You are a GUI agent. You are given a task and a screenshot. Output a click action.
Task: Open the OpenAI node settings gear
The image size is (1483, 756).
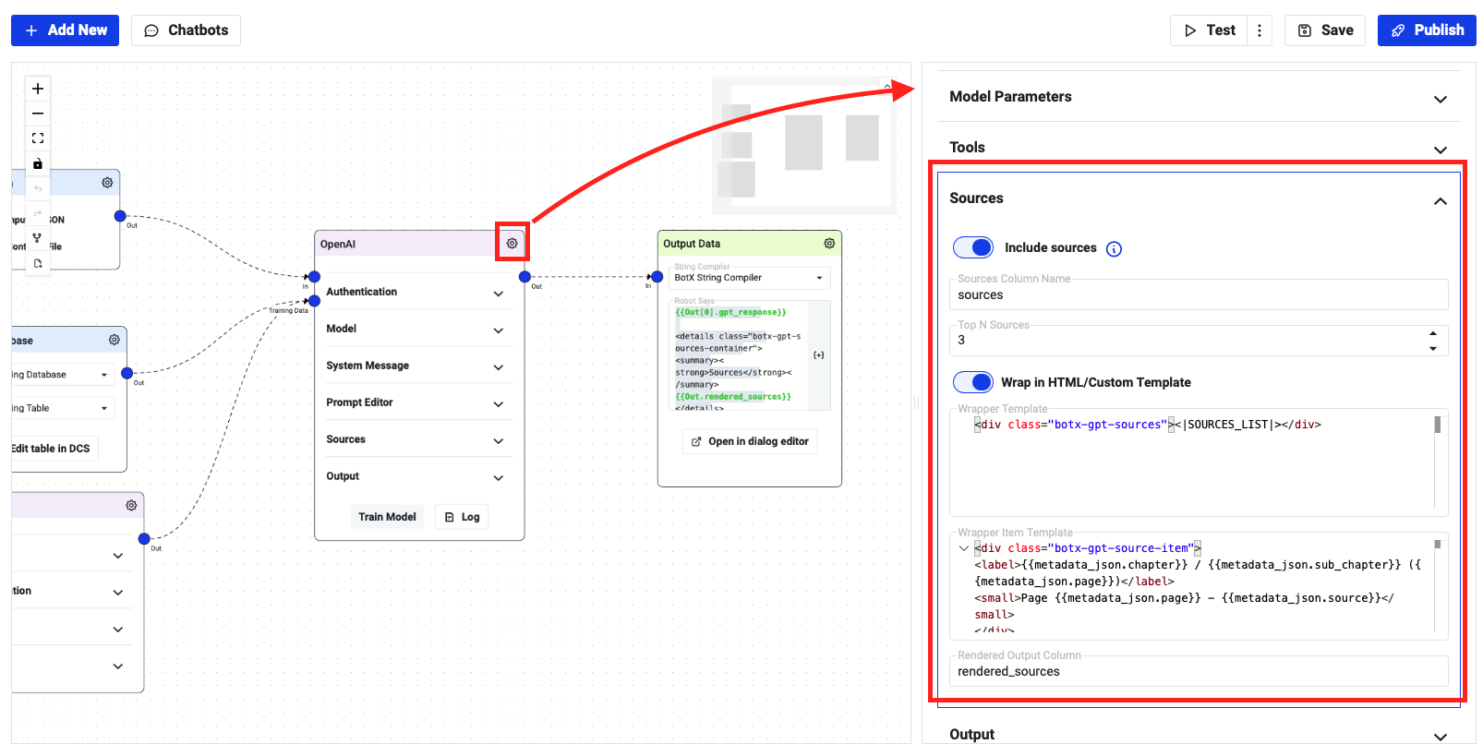512,244
